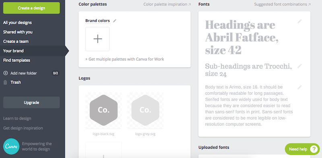Click the Add new folder label

pos(24,73)
